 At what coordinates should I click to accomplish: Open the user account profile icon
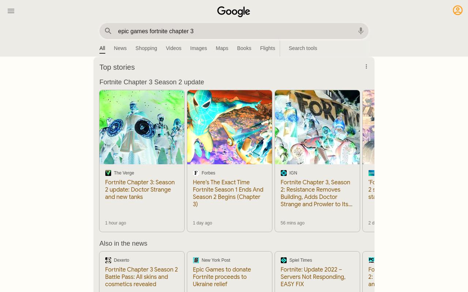pos(458,10)
